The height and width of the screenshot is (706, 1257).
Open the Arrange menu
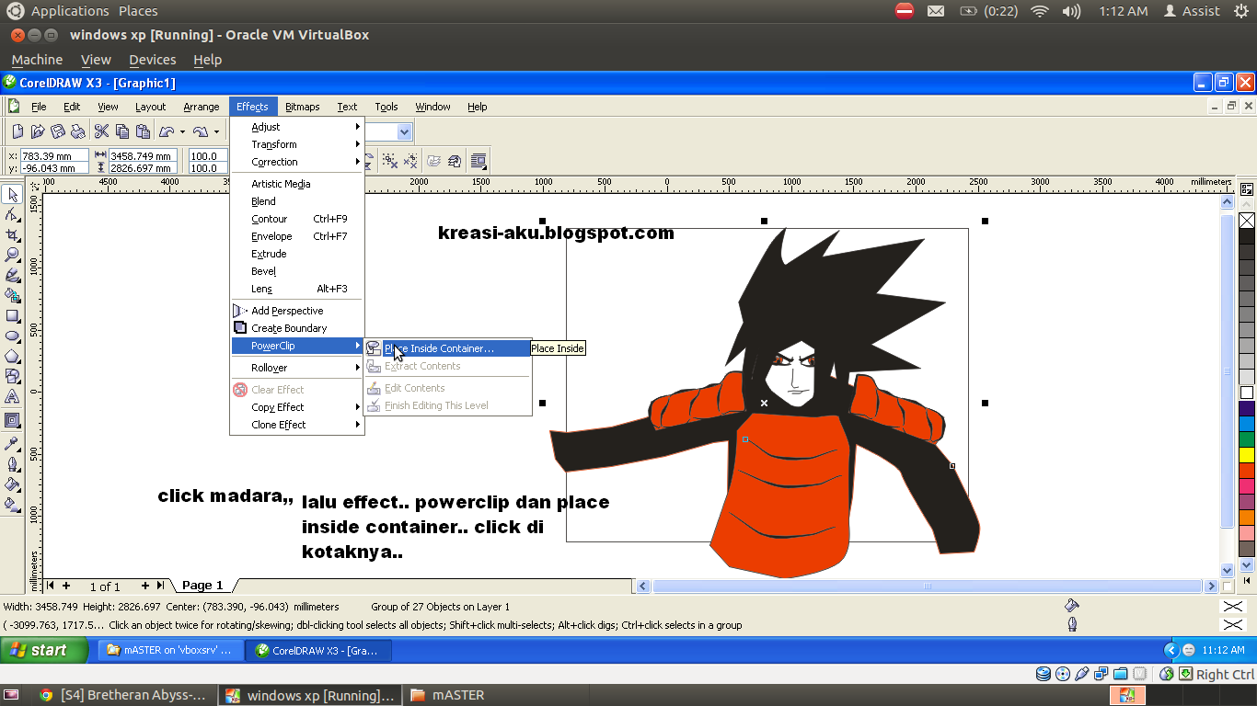[x=202, y=107]
